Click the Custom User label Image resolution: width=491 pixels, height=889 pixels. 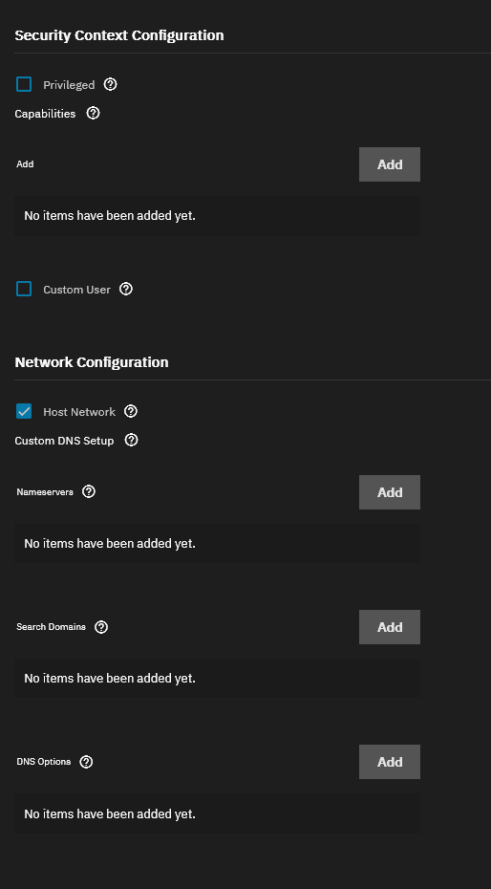[x=77, y=290]
